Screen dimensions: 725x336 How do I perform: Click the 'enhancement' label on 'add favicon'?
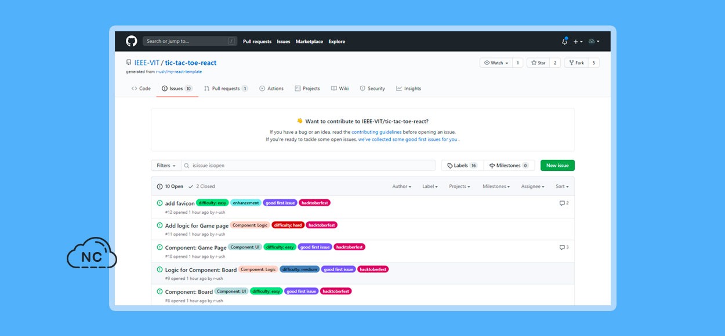tap(246, 203)
